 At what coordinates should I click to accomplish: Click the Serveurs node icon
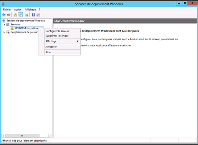(x=8, y=25)
